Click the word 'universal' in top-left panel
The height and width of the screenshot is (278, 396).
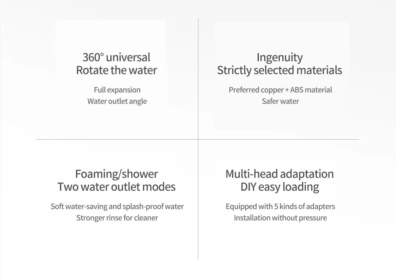pyautogui.click(x=128, y=57)
